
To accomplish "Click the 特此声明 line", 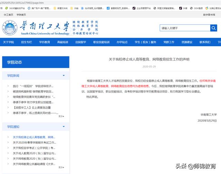I will pyautogui.click(x=92, y=97).
